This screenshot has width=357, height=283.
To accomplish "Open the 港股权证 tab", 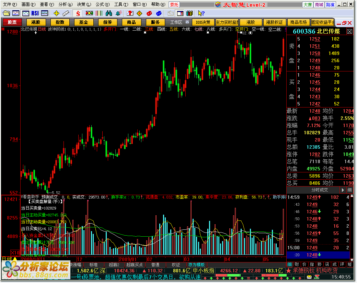I will (x=274, y=22).
